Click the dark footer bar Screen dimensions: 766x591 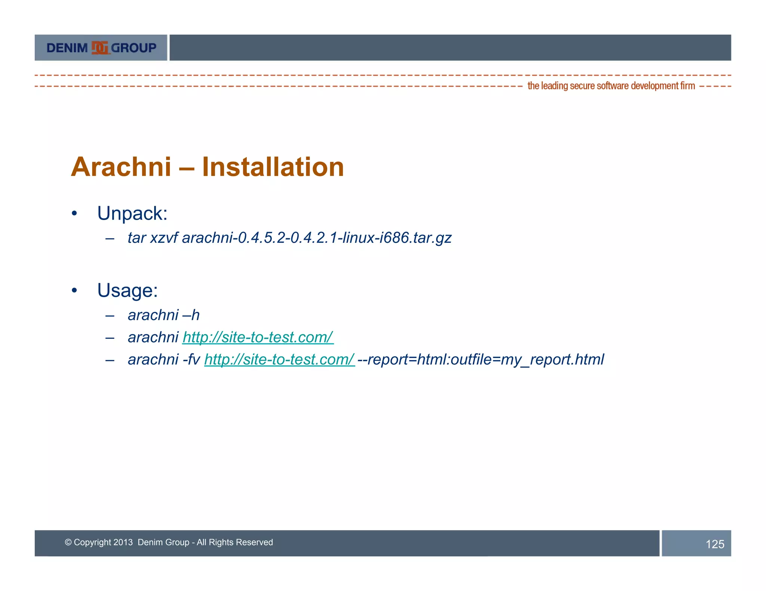pos(449,543)
